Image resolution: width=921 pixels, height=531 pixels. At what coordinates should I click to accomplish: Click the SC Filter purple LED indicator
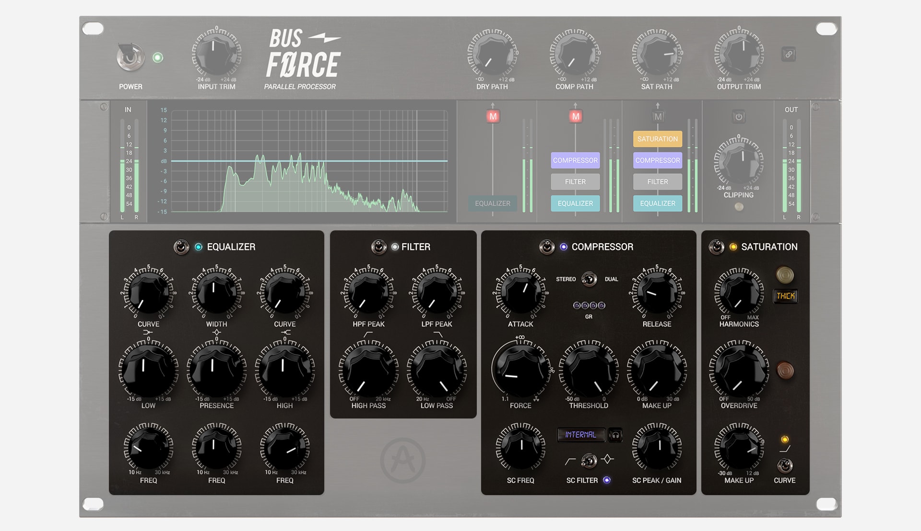(607, 480)
